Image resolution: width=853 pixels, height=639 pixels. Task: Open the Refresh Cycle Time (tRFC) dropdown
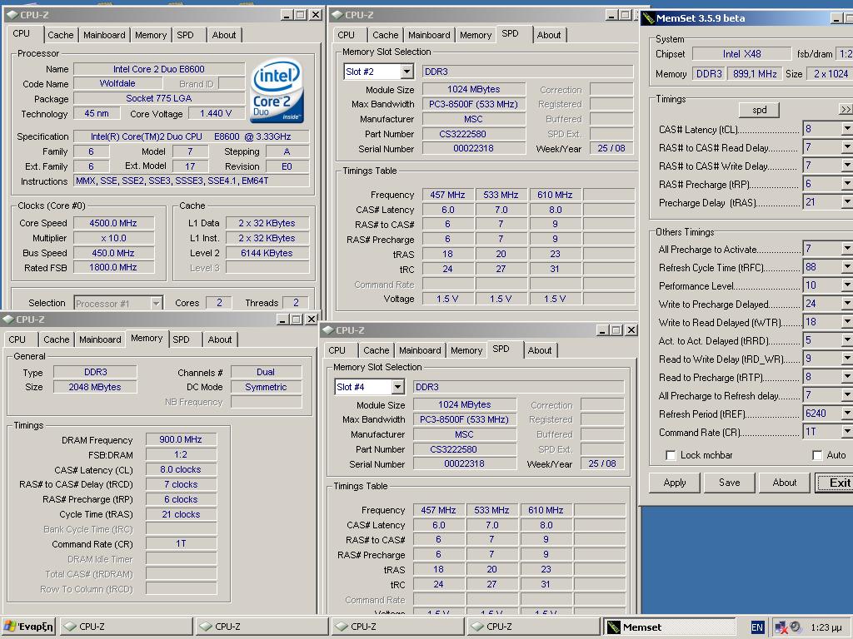pos(847,267)
